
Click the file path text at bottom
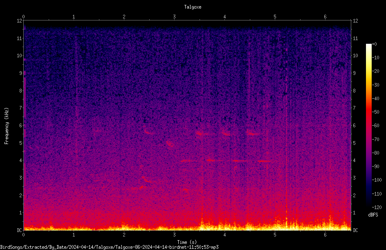click(109, 247)
